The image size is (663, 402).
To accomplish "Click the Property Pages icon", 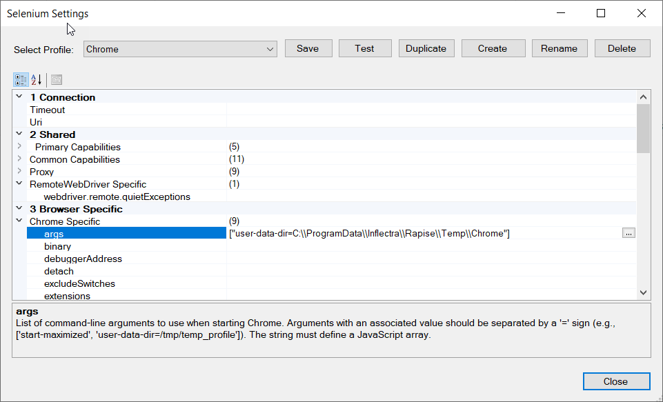I will (57, 79).
